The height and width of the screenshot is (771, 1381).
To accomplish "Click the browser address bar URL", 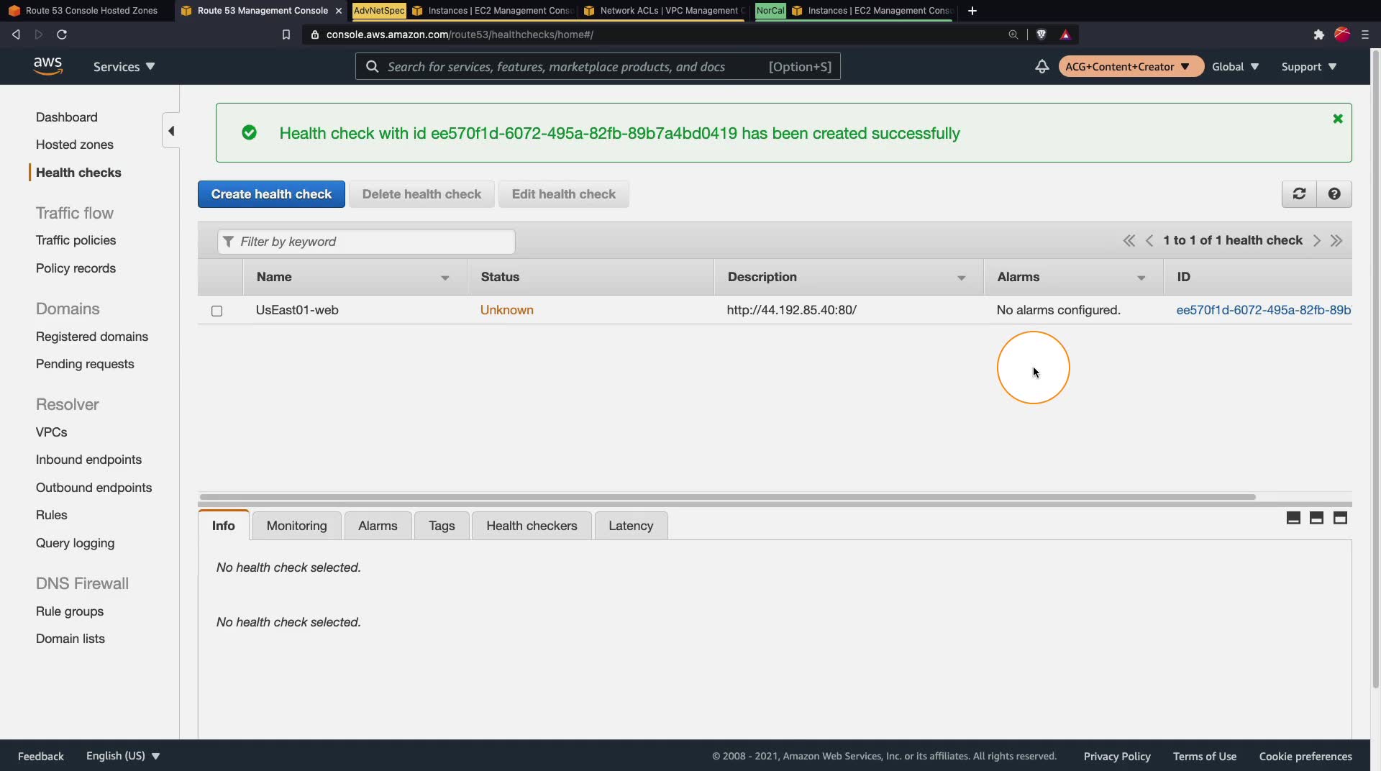I will click(460, 35).
